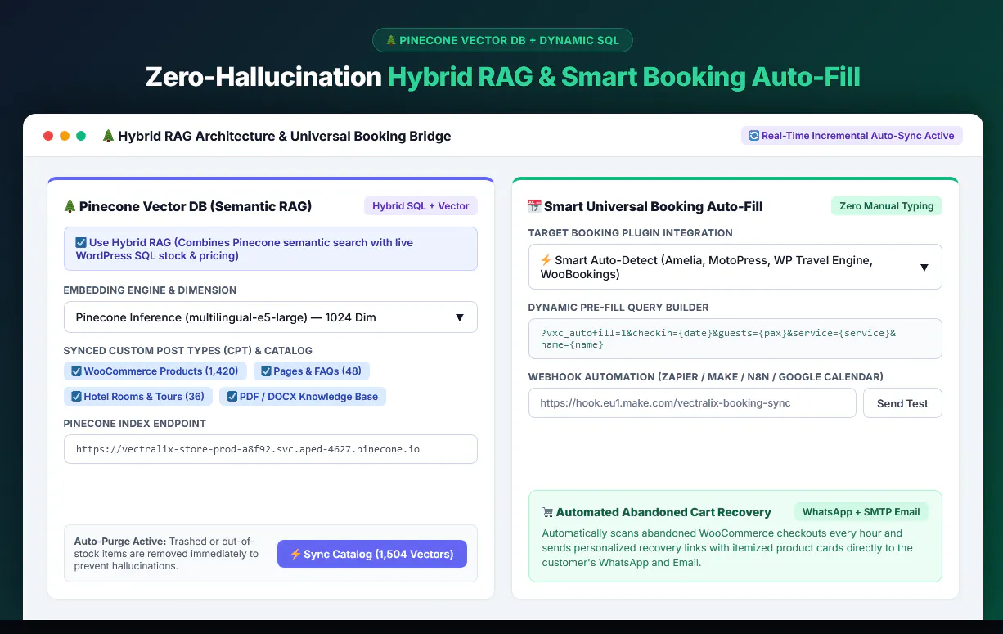Screen dimensions: 1003x634
Task: Expand the Smart Auto-Detect booking plugin dropdown
Action: [735, 267]
